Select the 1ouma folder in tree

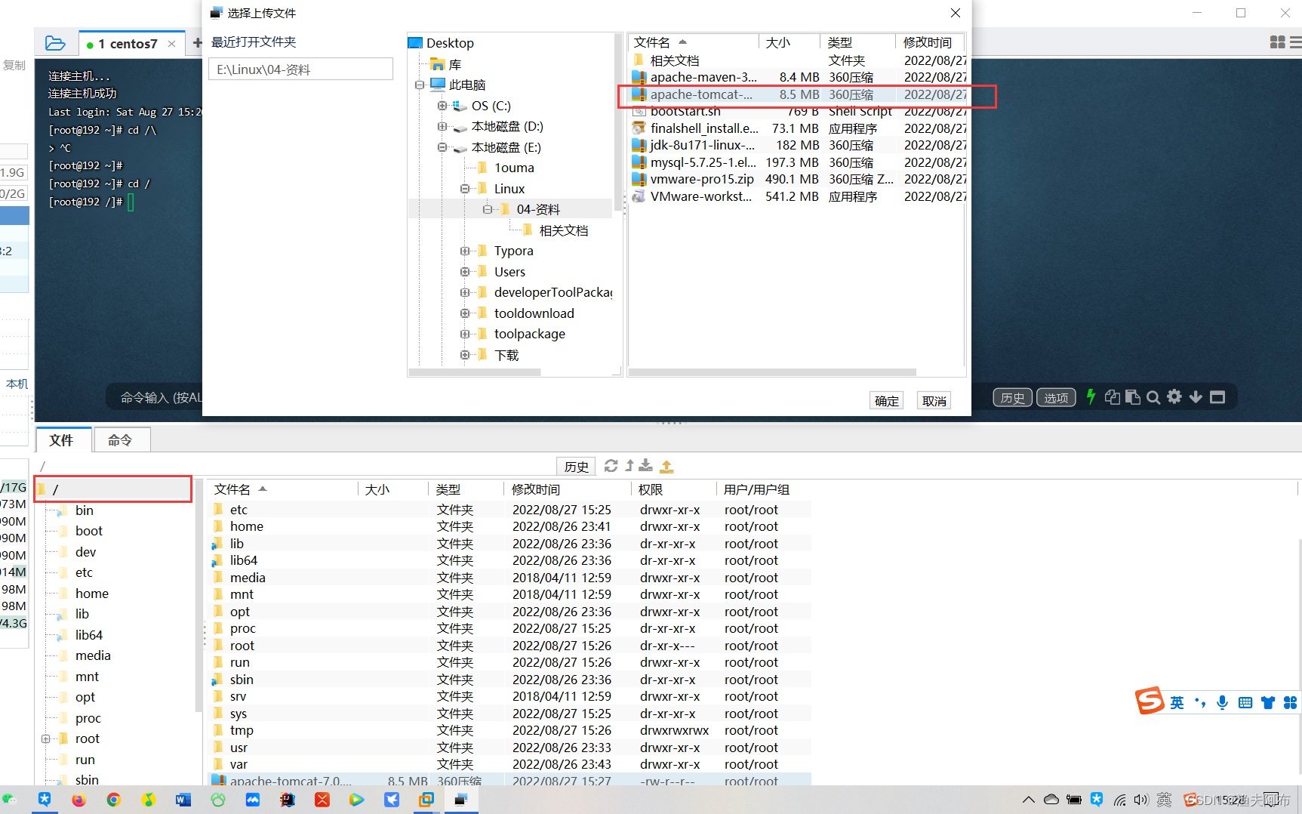[514, 168]
